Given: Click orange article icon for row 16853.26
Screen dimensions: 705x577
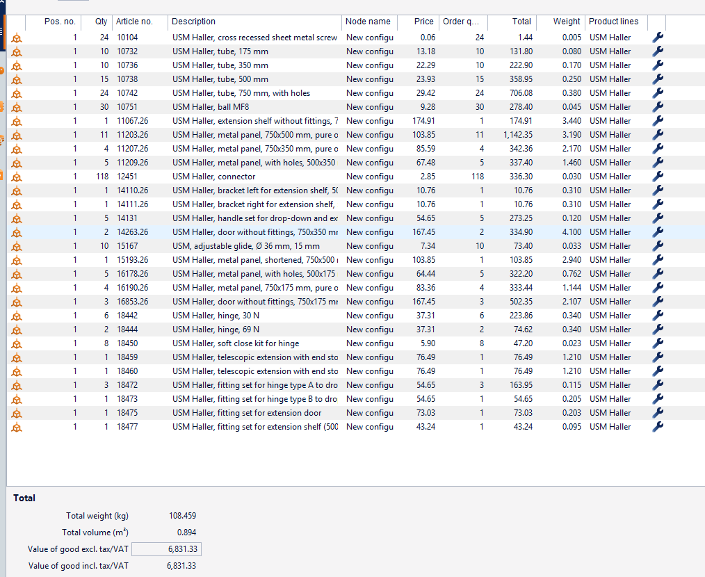Looking at the screenshot, I should click(17, 302).
